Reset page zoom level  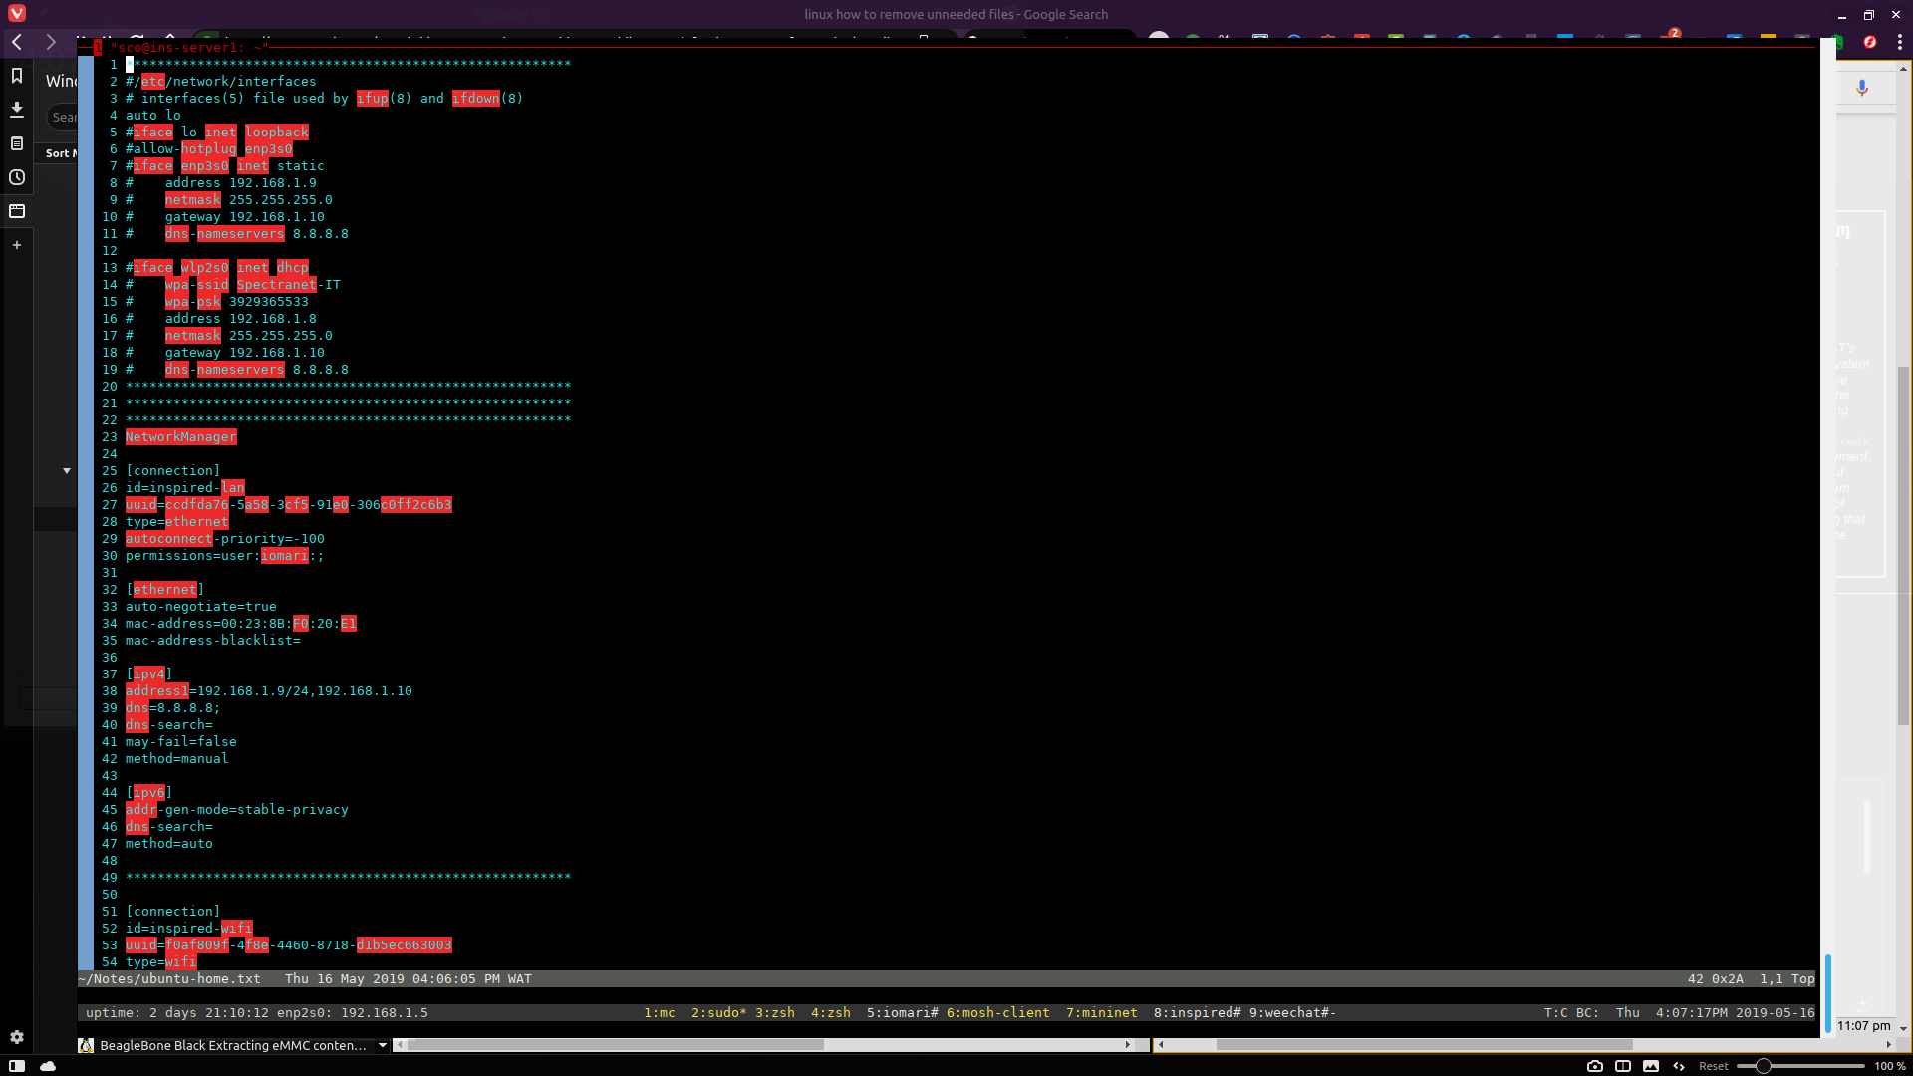pos(1714,1066)
